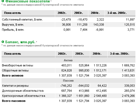This screenshot has height=104, width=137.
Task: Select the Выручка, $ млн. row label
Action: (x=13, y=25)
